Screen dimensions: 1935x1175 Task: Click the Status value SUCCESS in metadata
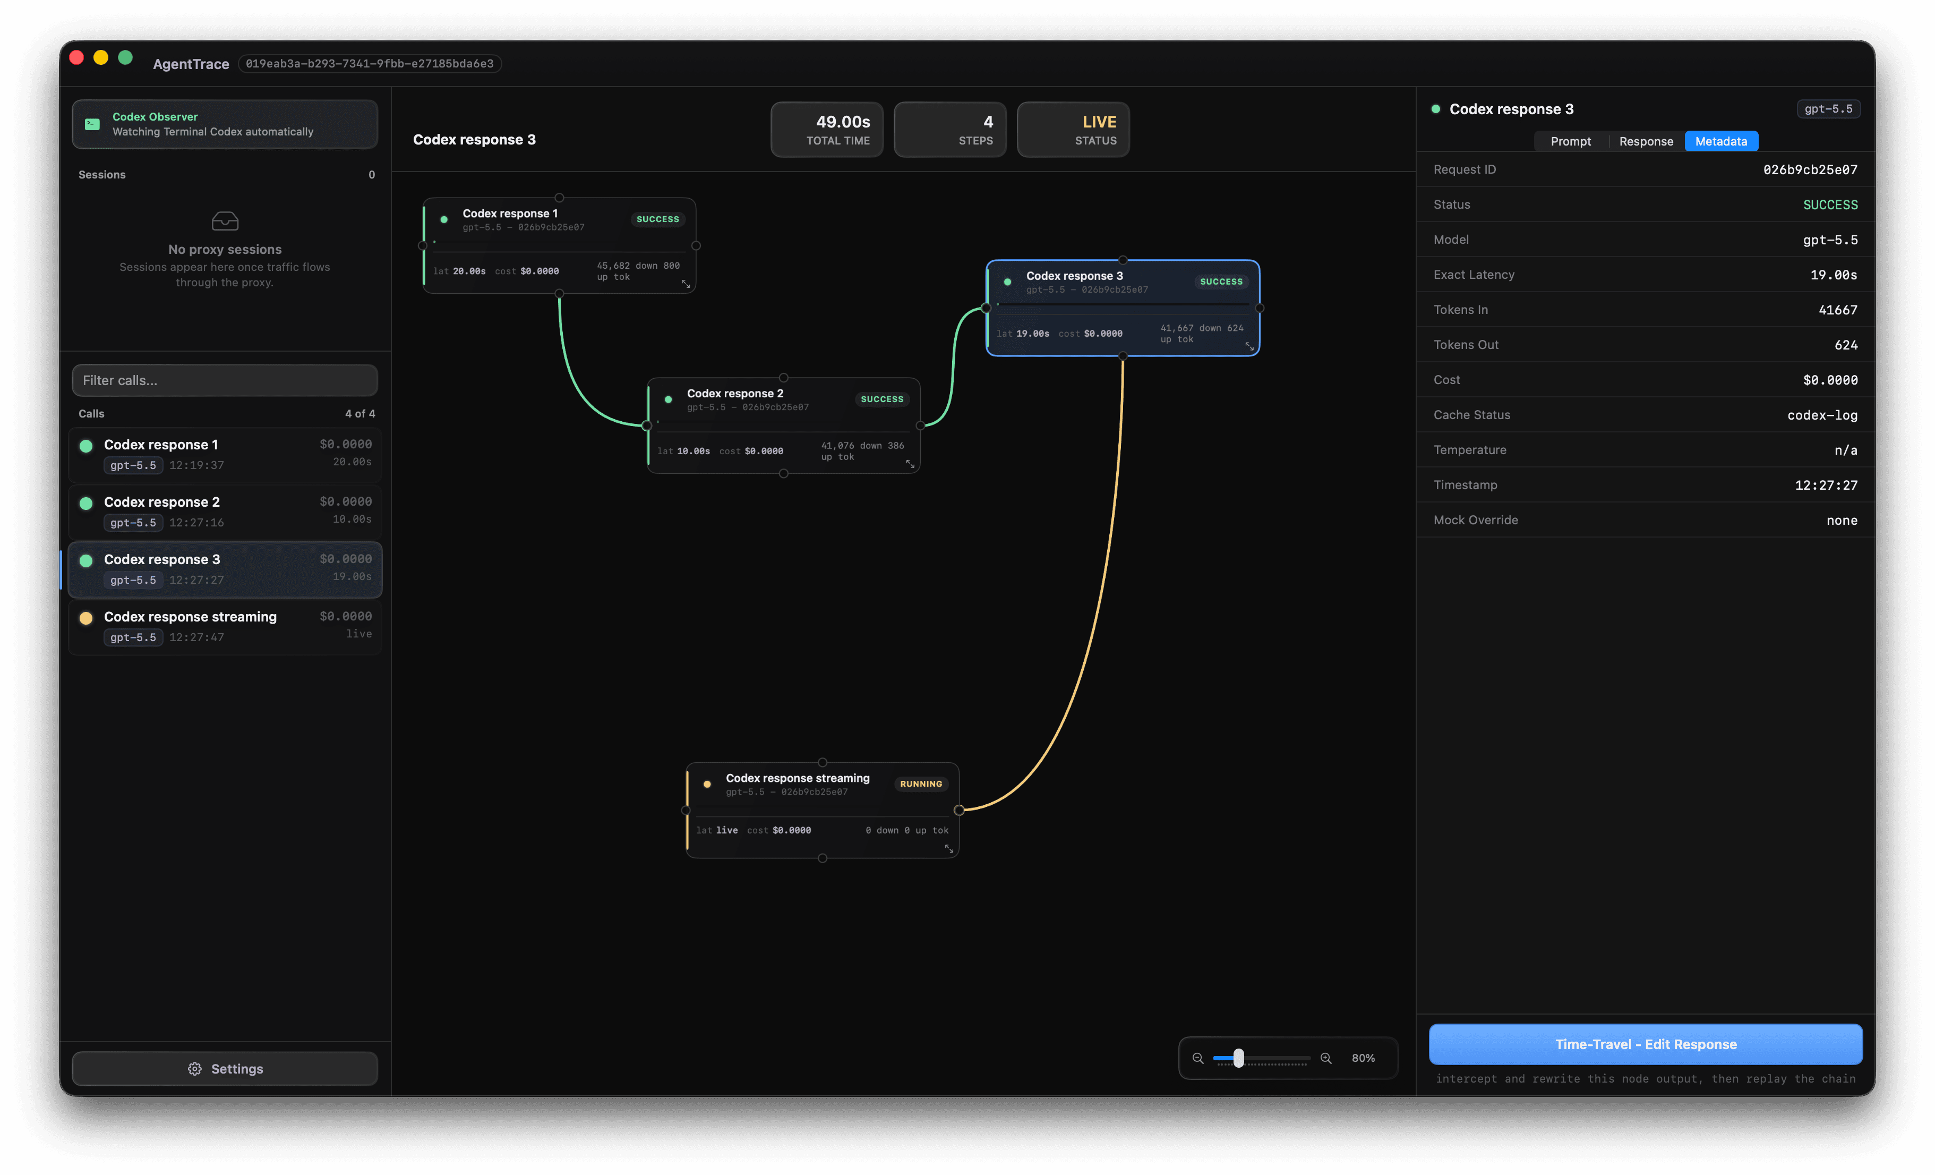tap(1830, 205)
